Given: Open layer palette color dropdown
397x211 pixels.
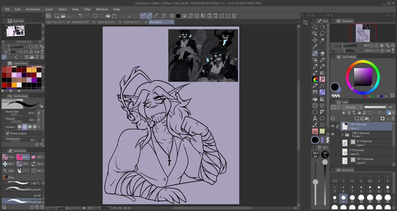Looking at the screenshot, I should point(335,107).
